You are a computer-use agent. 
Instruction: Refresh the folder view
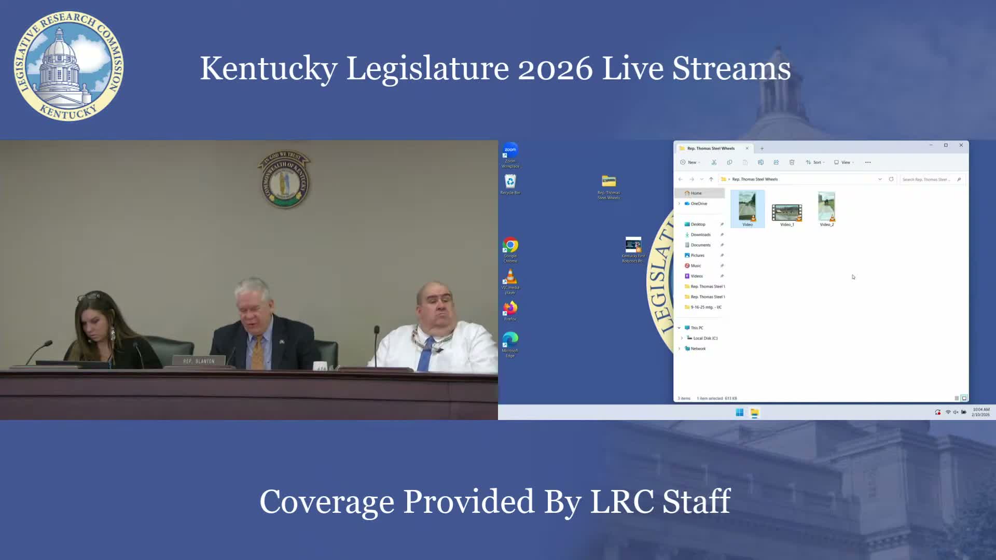coord(891,179)
